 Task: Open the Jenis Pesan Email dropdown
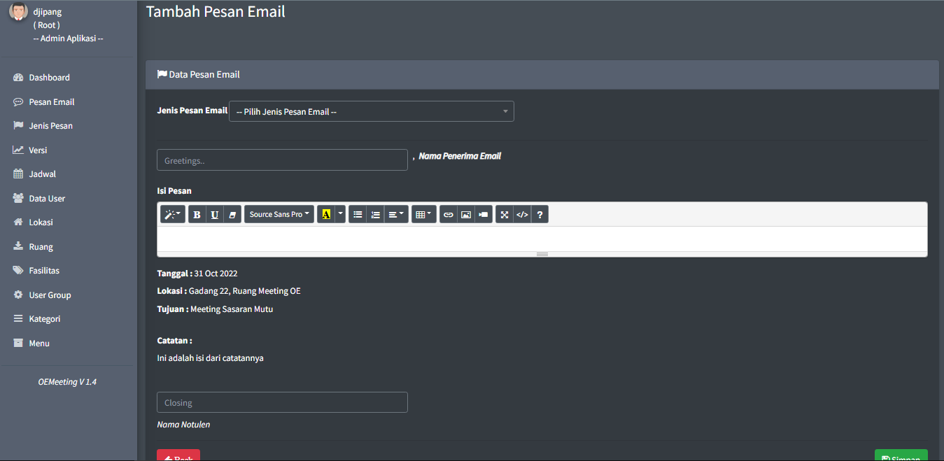[x=372, y=112]
